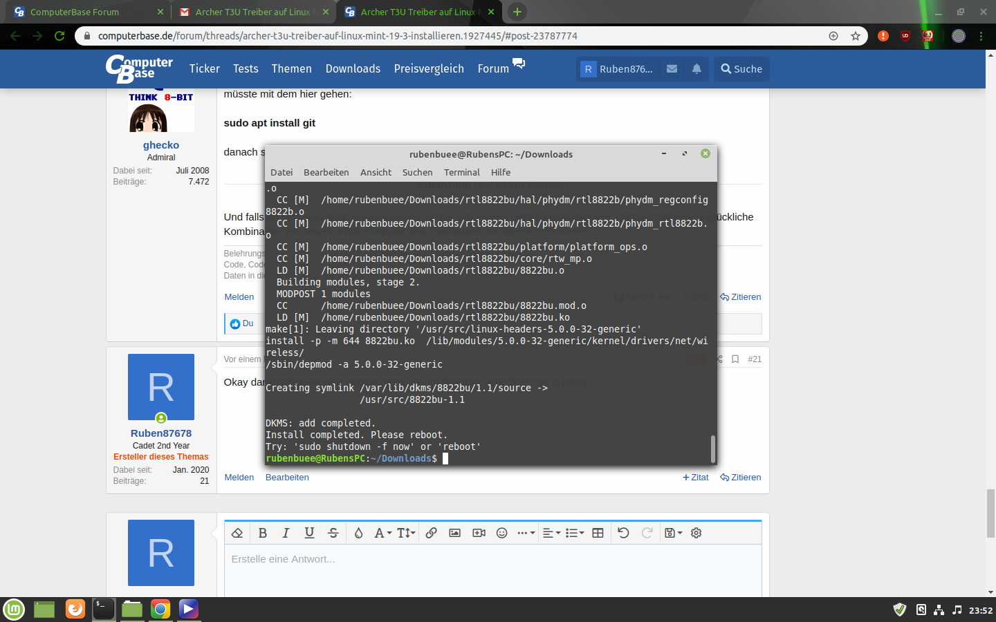This screenshot has width=996, height=622.
Task: Click the Suche search button
Action: [741, 68]
